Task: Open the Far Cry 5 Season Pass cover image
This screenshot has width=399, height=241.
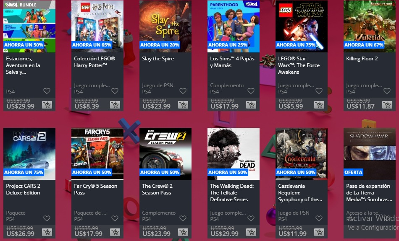Action: [x=97, y=154]
